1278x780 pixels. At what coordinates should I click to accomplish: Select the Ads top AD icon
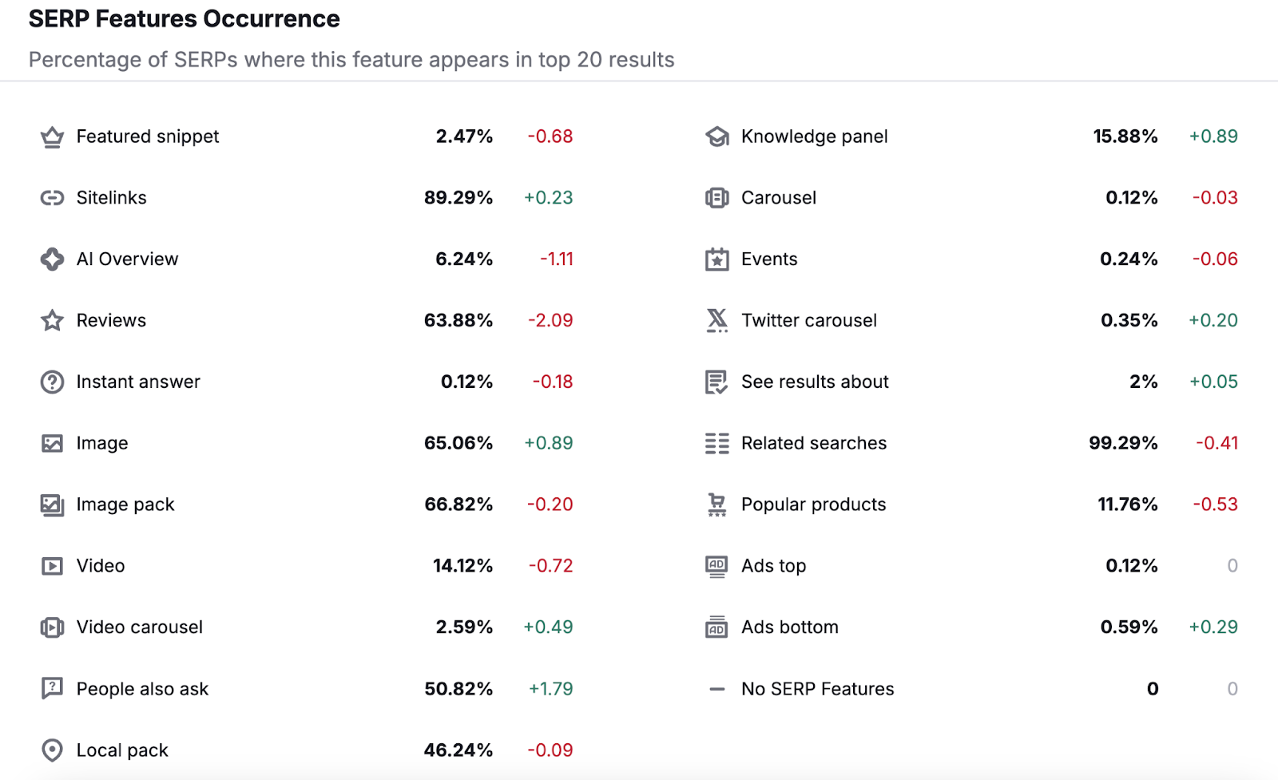coord(716,565)
